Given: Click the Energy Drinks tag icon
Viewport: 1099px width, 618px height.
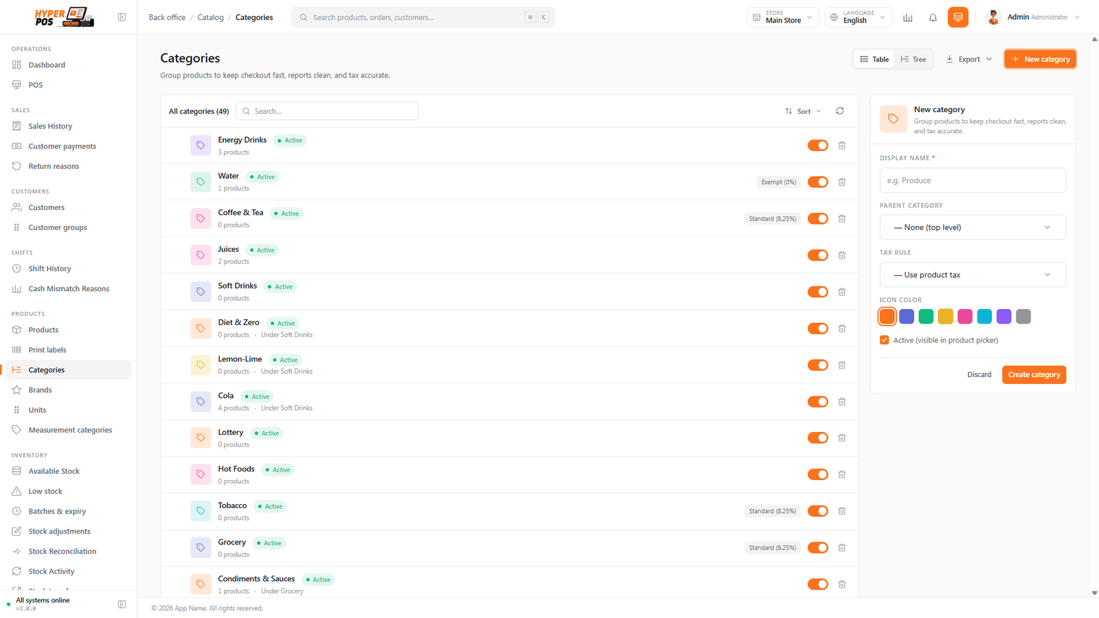Looking at the screenshot, I should coord(201,146).
